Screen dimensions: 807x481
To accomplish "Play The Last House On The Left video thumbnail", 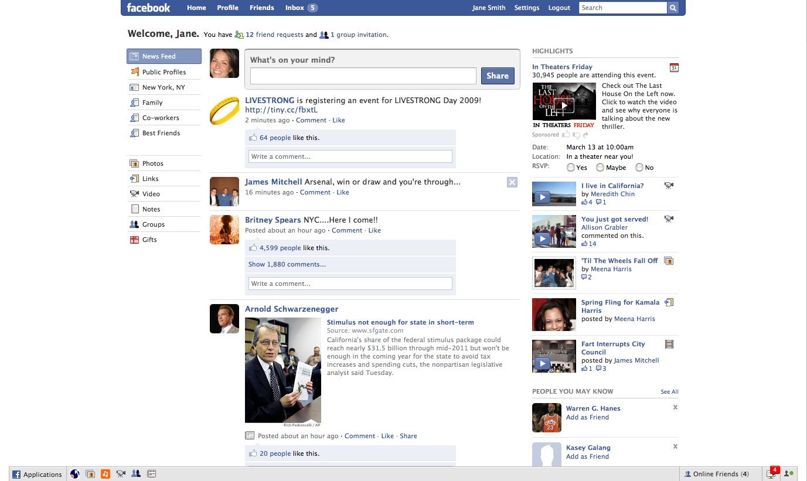I will point(564,105).
